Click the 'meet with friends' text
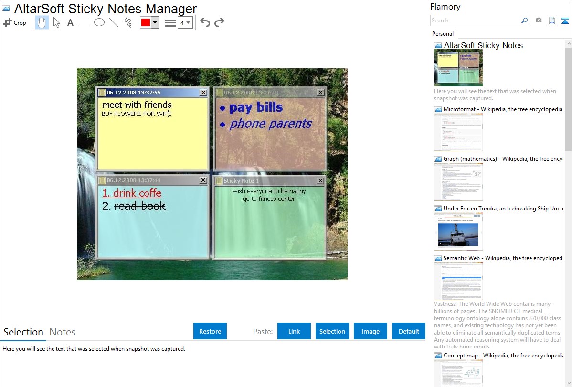The height and width of the screenshot is (387, 572). click(137, 105)
